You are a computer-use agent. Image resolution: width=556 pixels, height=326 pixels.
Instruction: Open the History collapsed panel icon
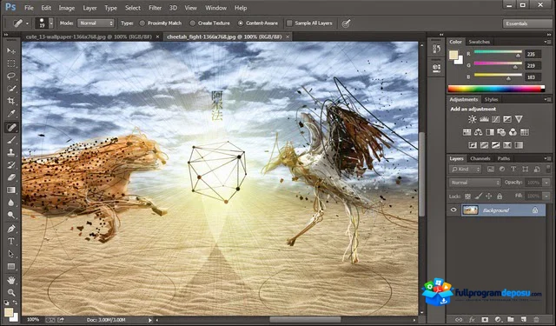click(x=436, y=50)
